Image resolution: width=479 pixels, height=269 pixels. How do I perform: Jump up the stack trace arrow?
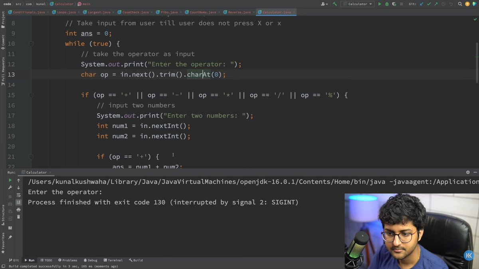(x=18, y=181)
